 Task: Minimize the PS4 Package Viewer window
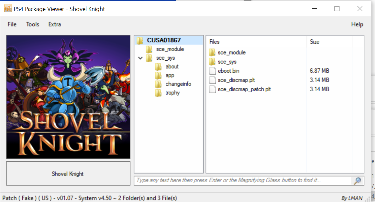pos(315,9)
